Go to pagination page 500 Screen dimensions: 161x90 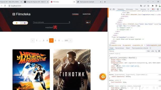tap(66, 40)
